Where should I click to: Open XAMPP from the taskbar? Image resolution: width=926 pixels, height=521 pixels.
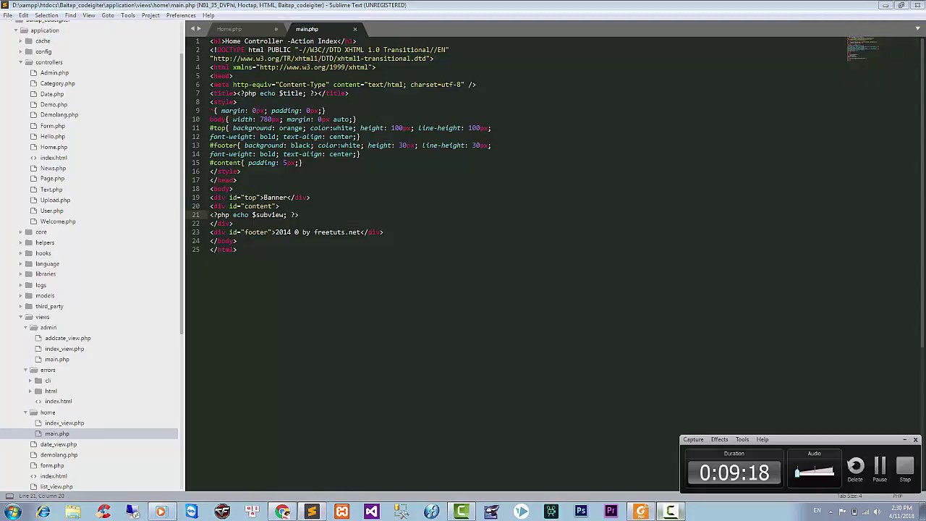341,512
